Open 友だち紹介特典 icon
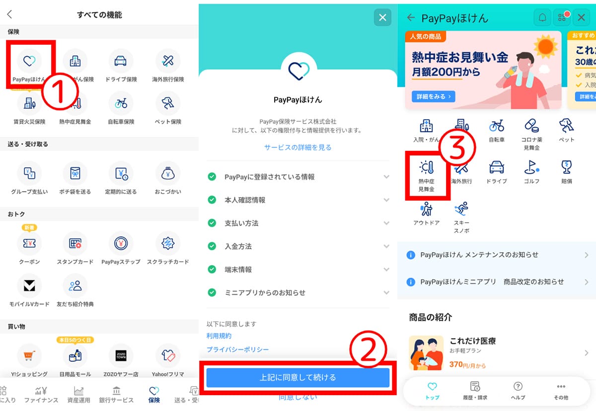Viewport: 596px width, 411px height. click(x=75, y=285)
